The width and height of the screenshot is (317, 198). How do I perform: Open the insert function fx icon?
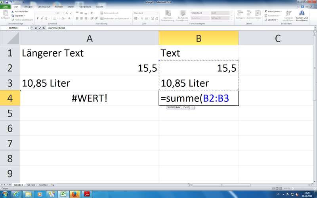pyautogui.click(x=44, y=28)
